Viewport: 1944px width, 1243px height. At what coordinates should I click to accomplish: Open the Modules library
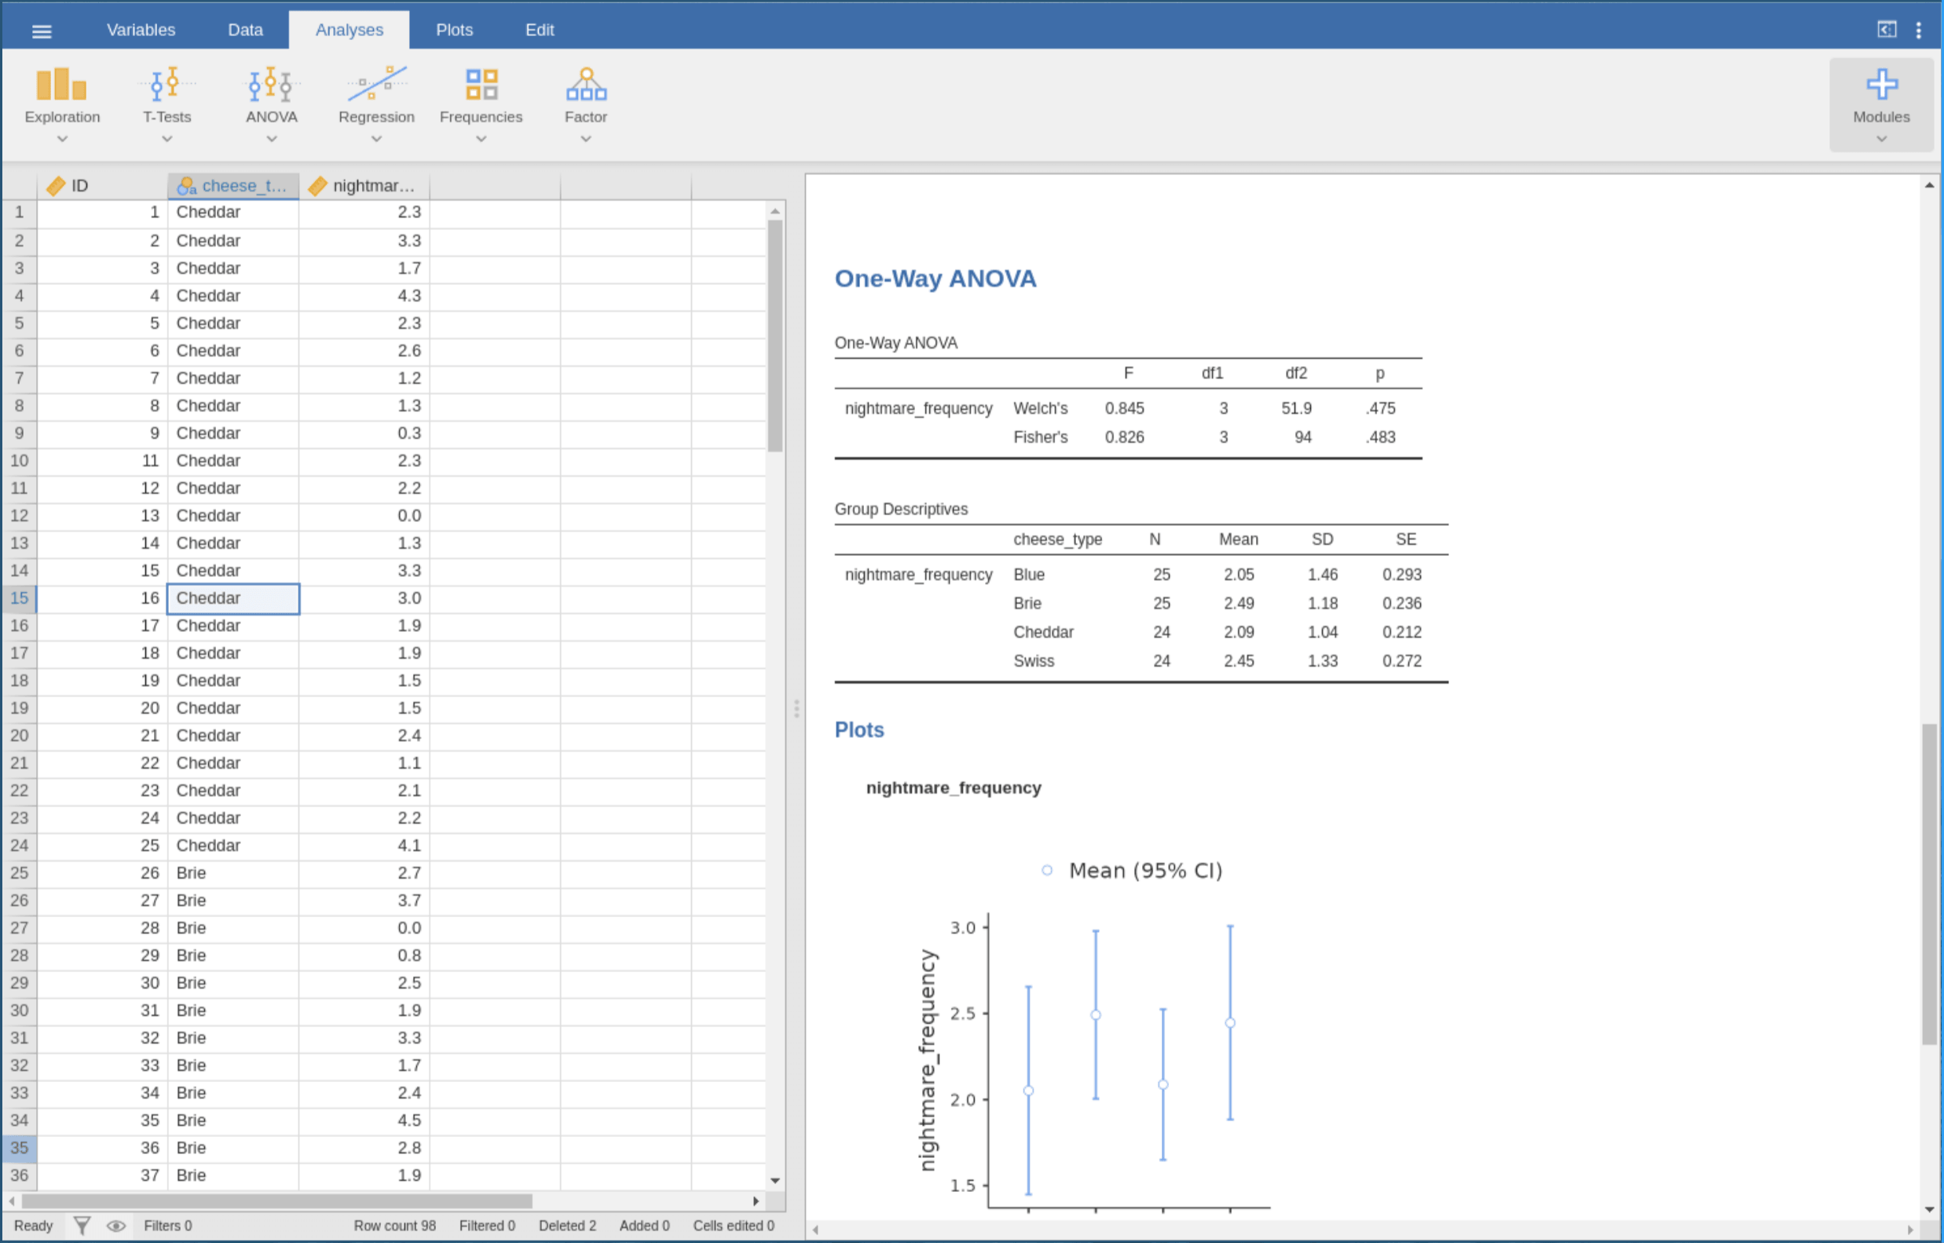coord(1881,97)
